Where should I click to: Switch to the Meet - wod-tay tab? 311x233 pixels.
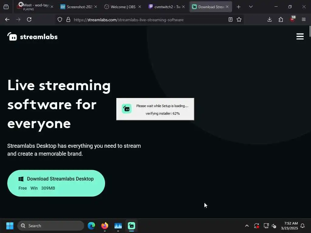pos(35,7)
